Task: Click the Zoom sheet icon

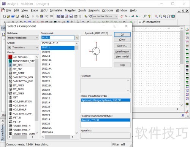Action: point(169,16)
